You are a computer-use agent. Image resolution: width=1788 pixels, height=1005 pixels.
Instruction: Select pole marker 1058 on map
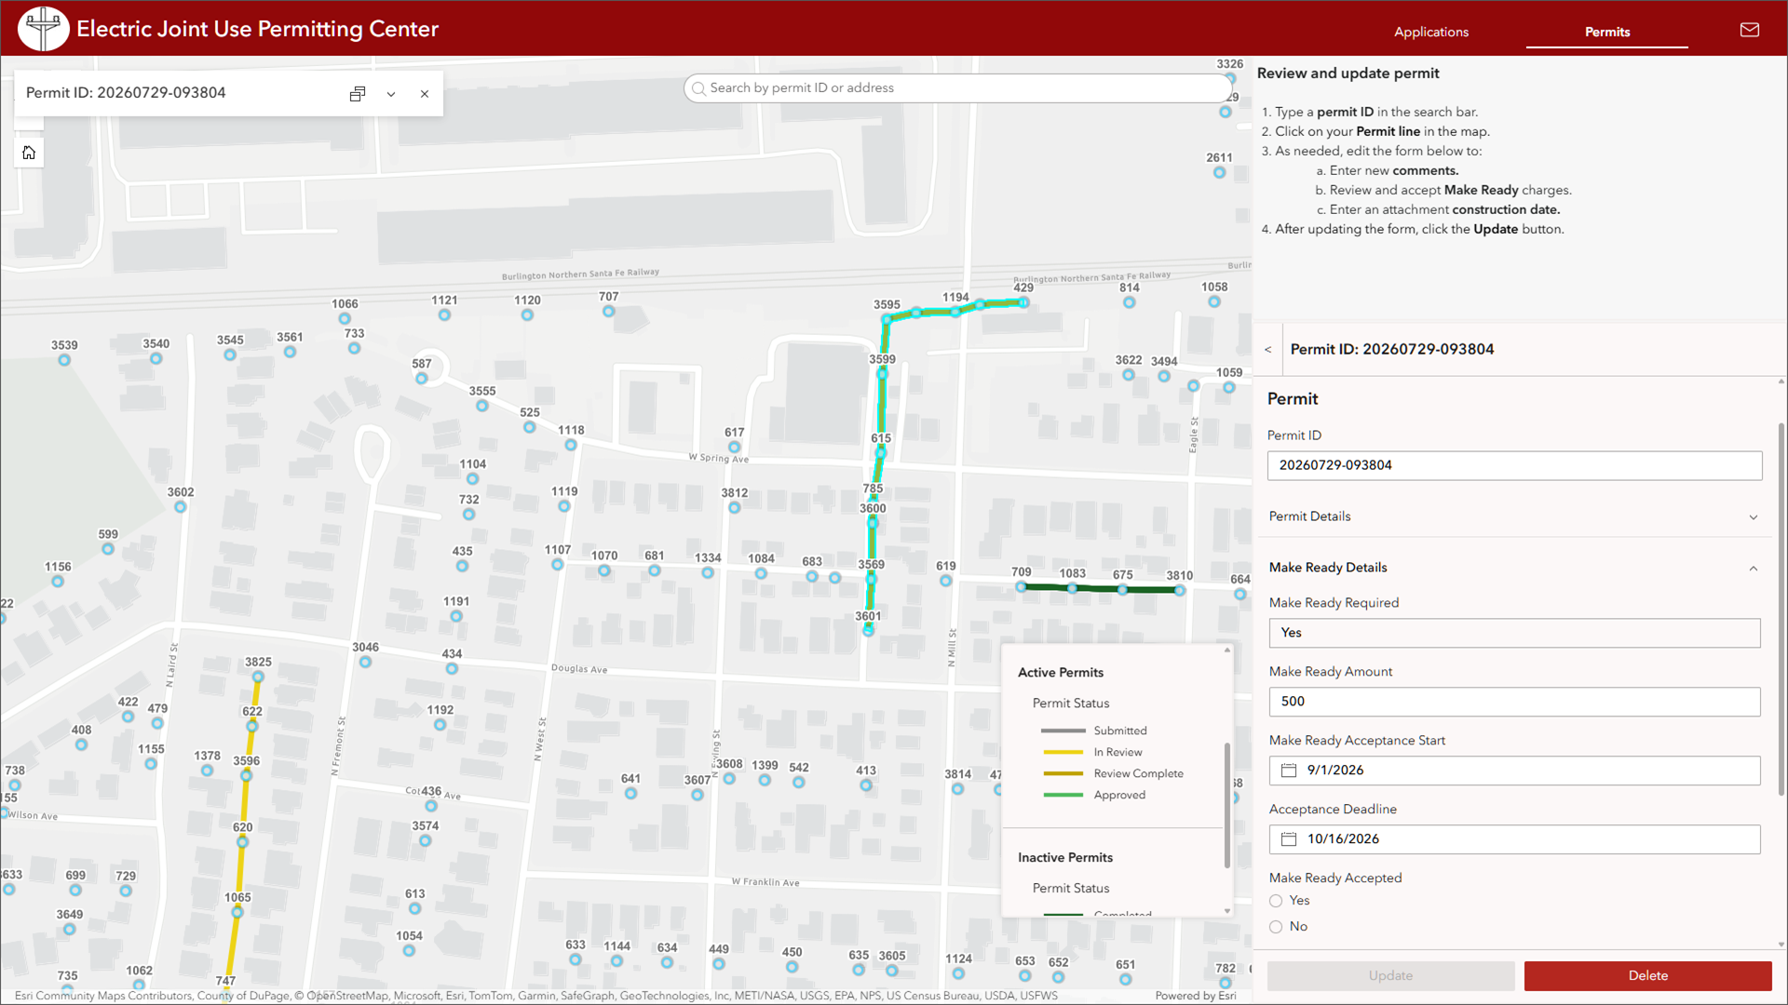click(1214, 301)
